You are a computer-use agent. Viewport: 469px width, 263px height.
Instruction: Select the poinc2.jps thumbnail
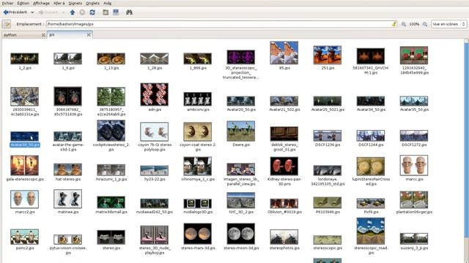[24, 237]
